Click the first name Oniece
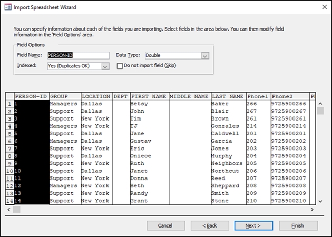332x237 pixels. (x=141, y=156)
